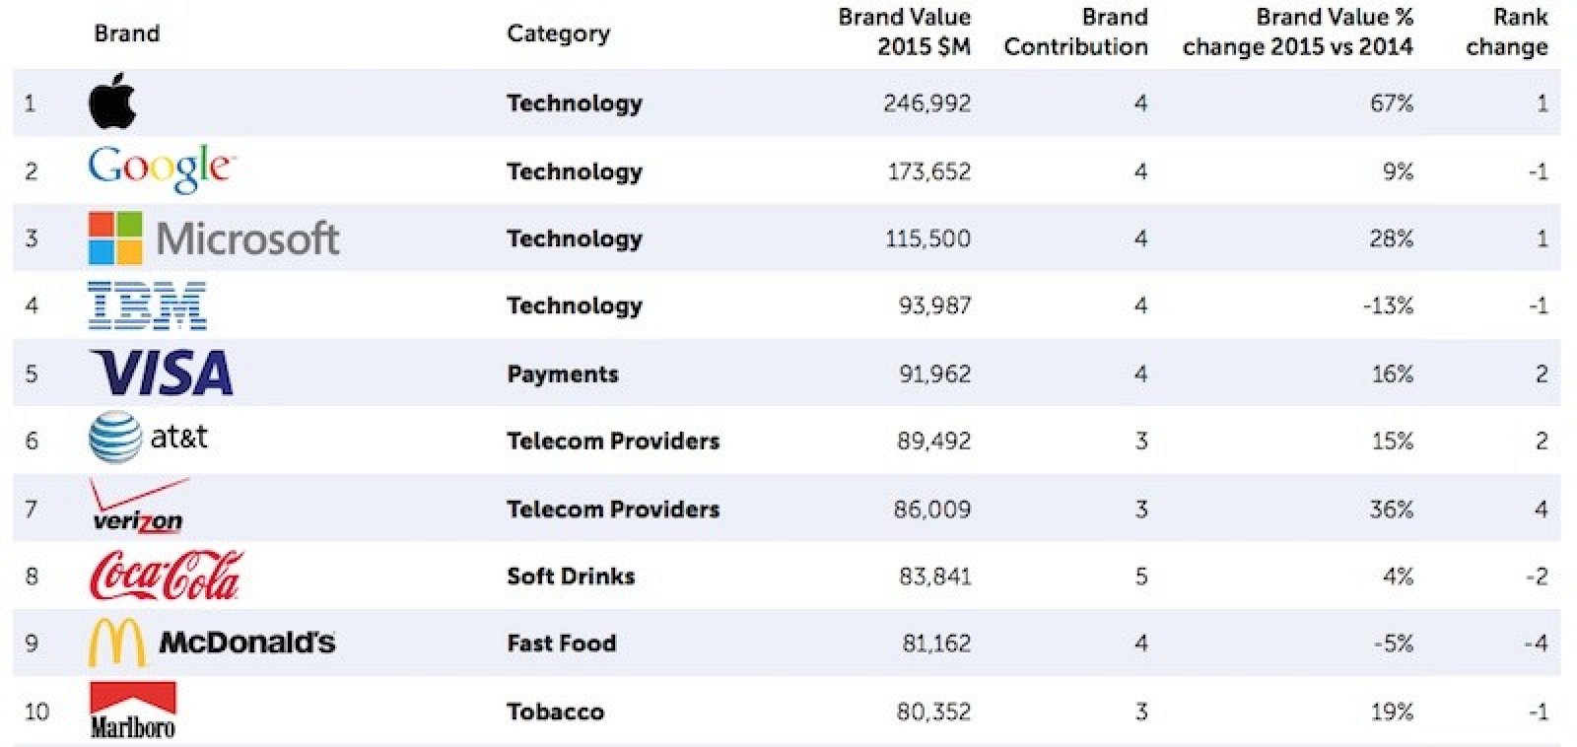Click the Google logo
The width and height of the screenshot is (1577, 747).
coord(162,169)
